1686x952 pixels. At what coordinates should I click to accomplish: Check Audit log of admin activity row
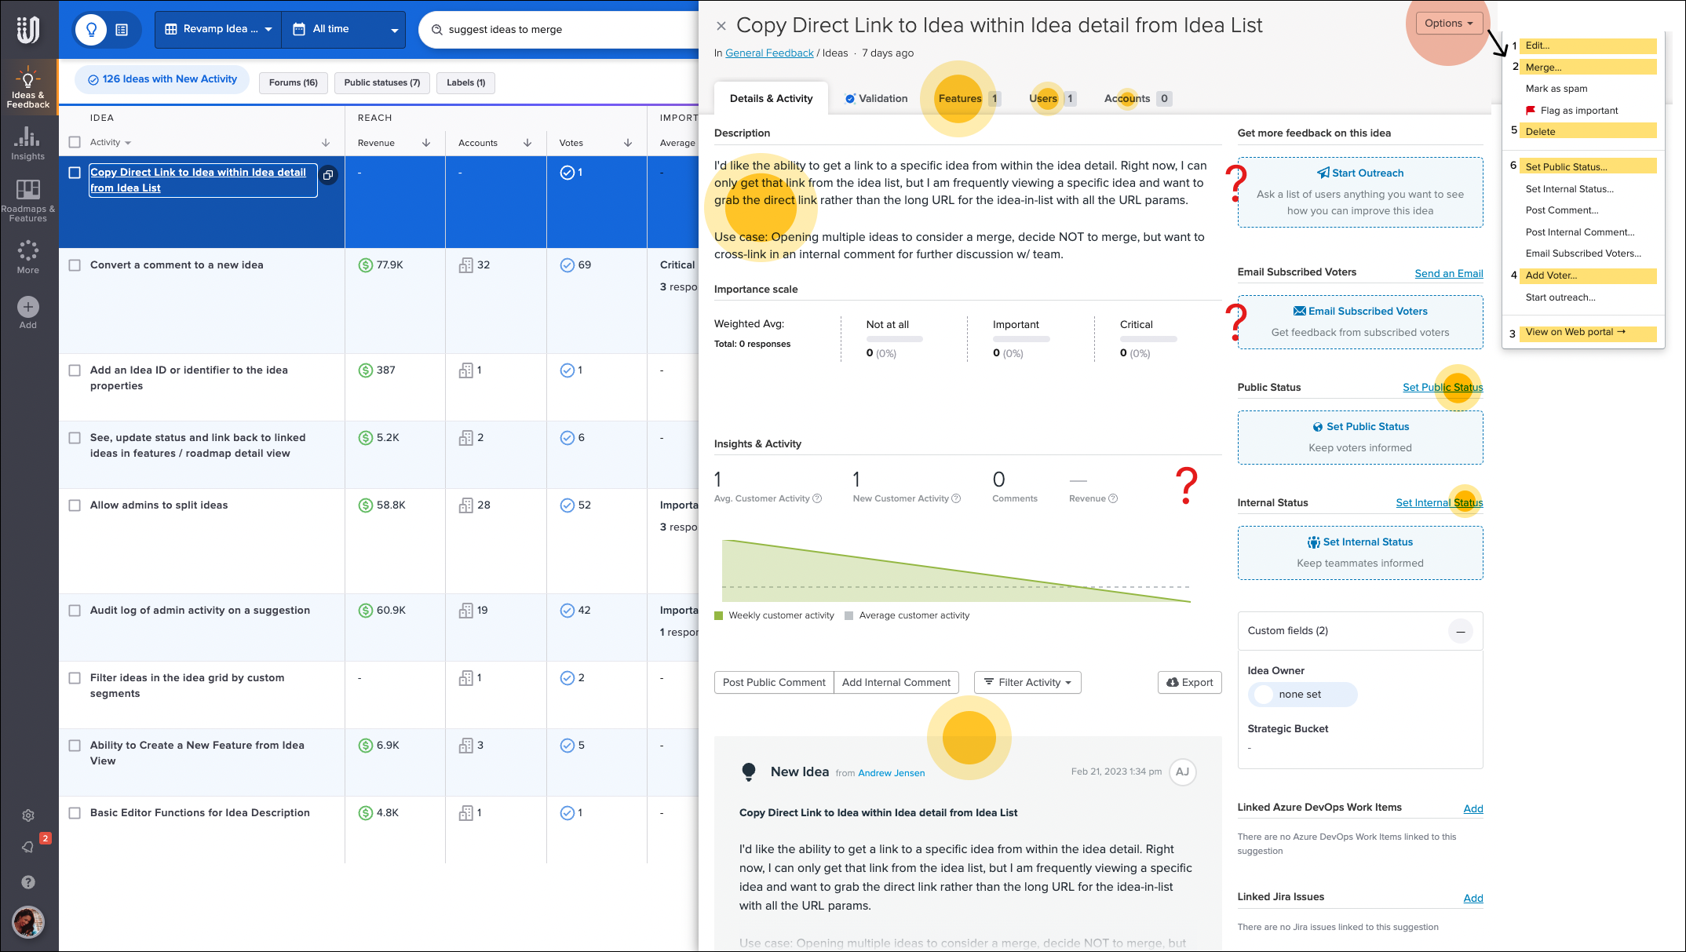[x=75, y=611]
